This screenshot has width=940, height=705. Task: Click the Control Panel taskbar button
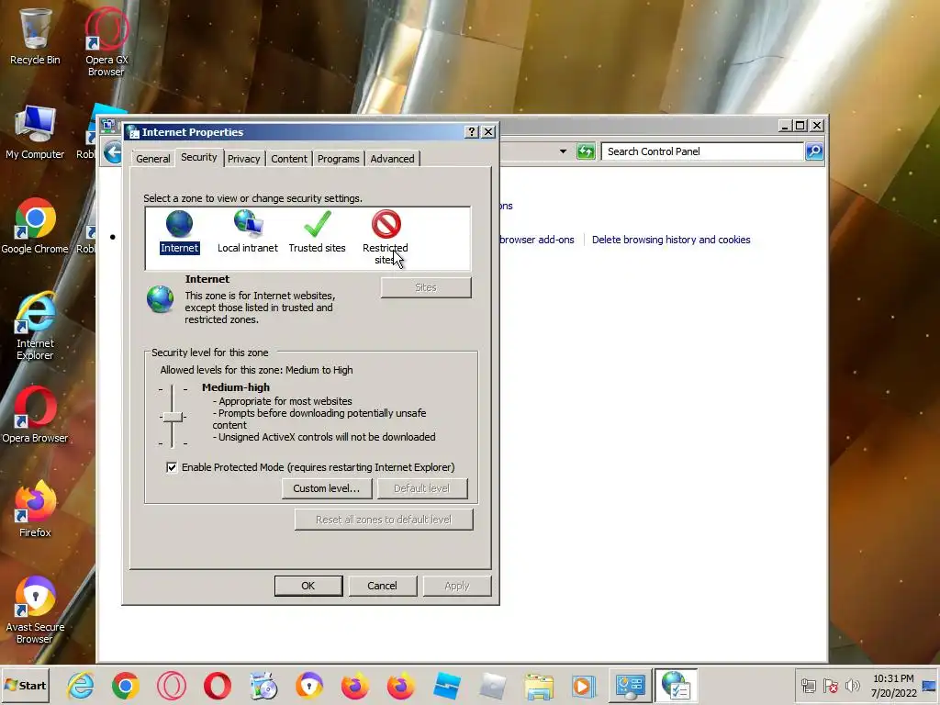pos(630,685)
